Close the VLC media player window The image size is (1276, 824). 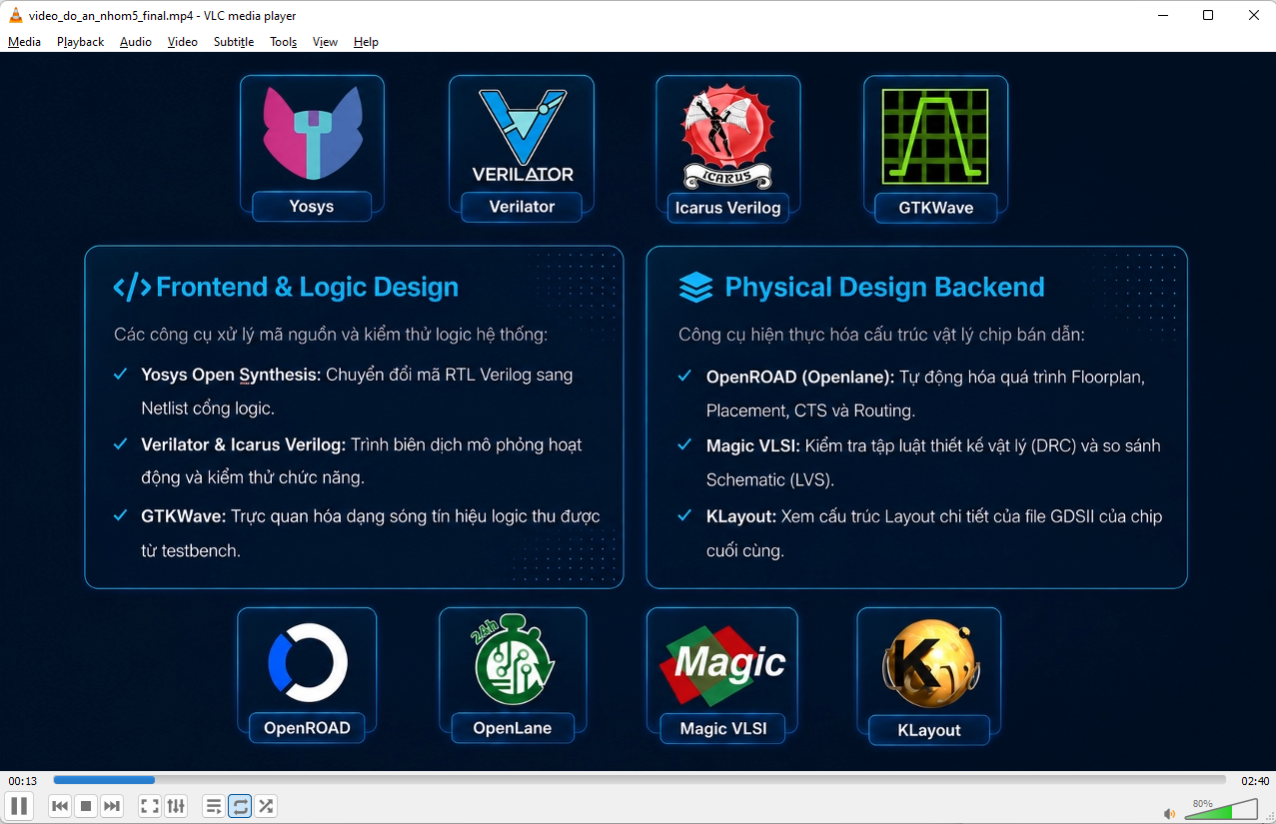1254,15
